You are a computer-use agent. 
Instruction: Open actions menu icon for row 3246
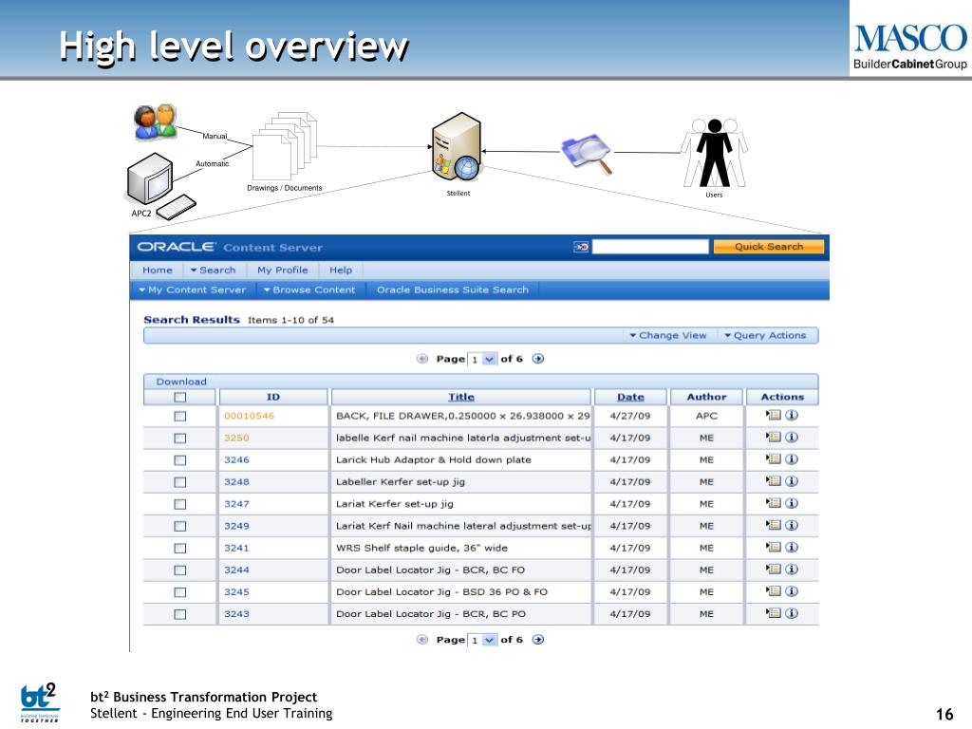(773, 459)
